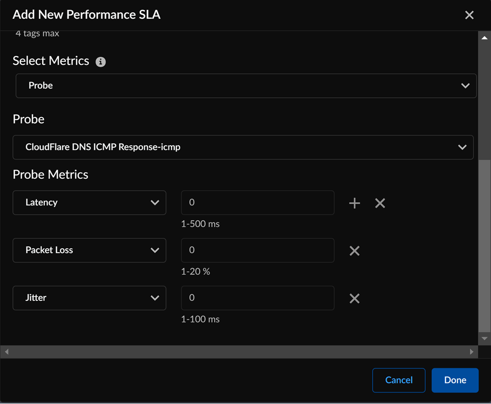Open the Select Metrics Probe dropdown
Screen dimensions: 491x404
[246, 86]
